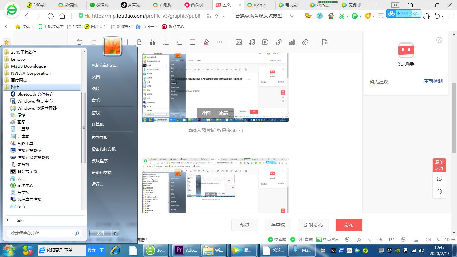Click the 预览 button
This screenshot has height=257, width=457.
[245, 225]
